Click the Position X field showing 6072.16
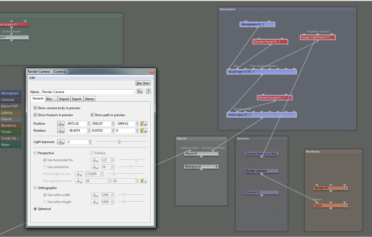The width and height of the screenshot is (372, 237). pos(77,124)
